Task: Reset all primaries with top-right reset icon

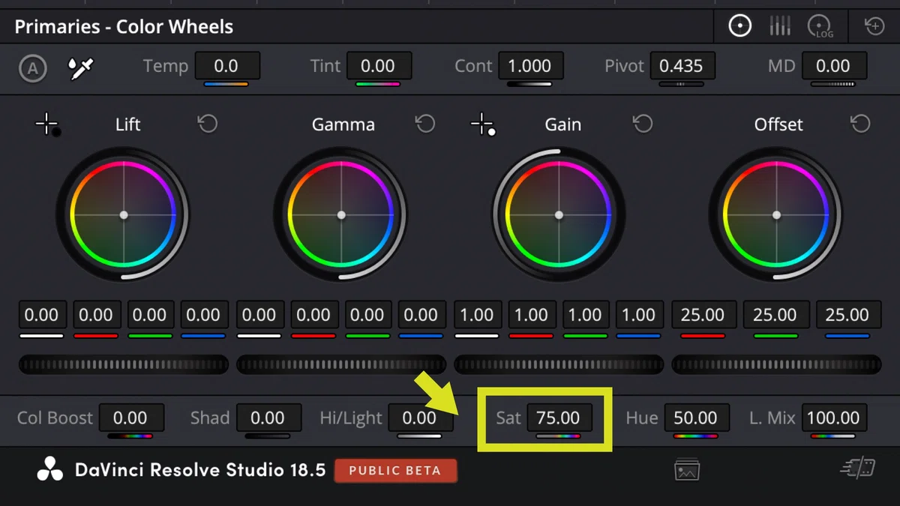Action: tap(874, 26)
